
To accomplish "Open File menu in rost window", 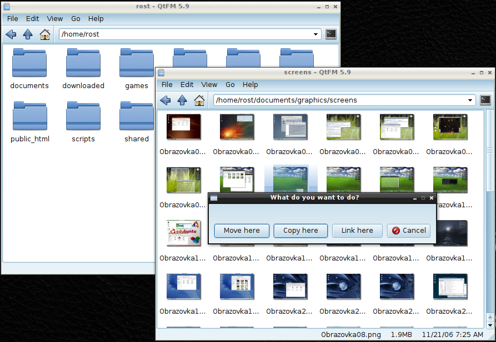I will tap(13, 19).
